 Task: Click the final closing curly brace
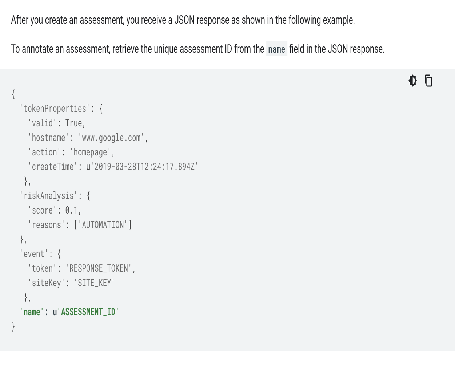[x=13, y=326]
